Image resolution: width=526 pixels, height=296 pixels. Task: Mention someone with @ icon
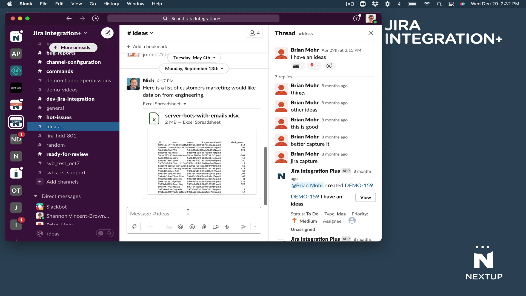click(x=180, y=227)
